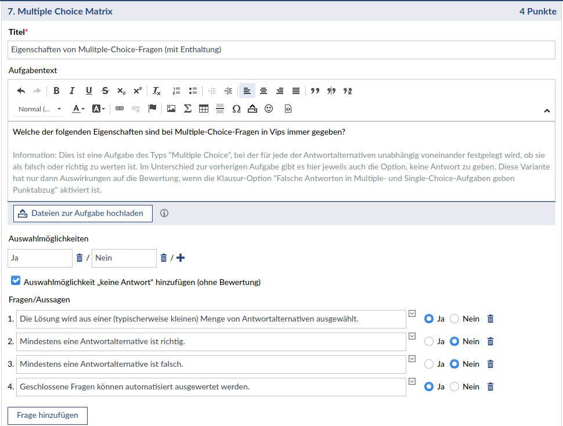563x426 pixels.
Task: Insert a numbered list
Action: (176, 91)
